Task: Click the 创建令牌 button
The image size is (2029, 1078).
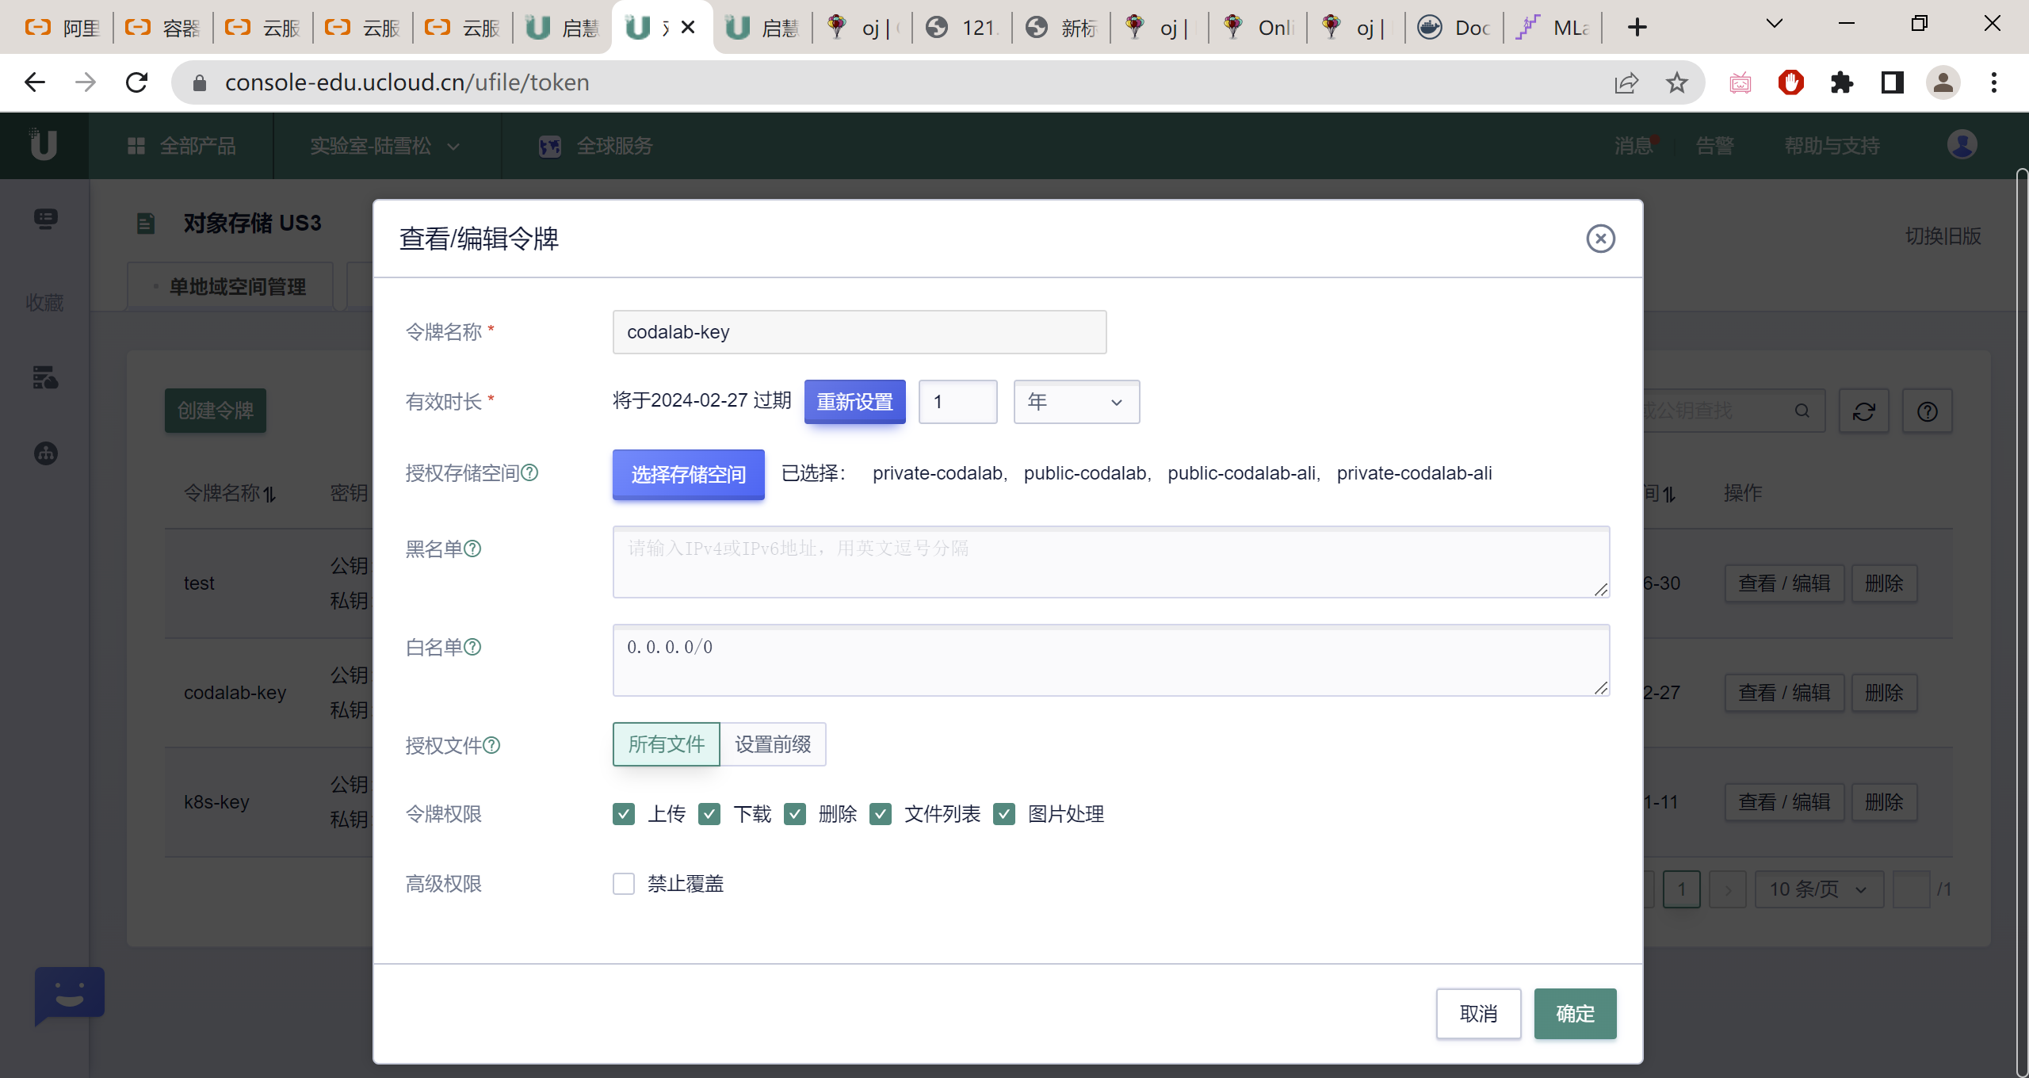Action: (x=216, y=411)
